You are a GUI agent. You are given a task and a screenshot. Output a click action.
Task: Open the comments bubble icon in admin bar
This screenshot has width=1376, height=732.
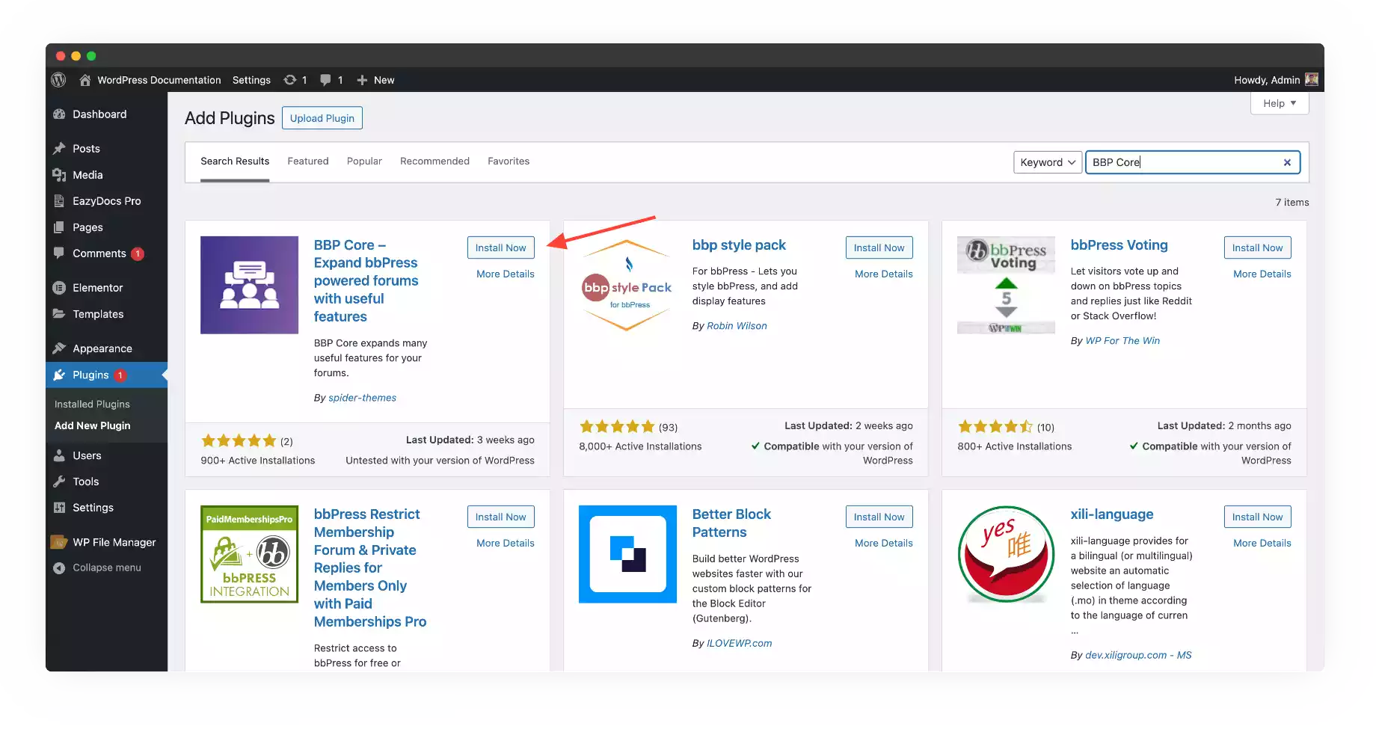point(325,80)
